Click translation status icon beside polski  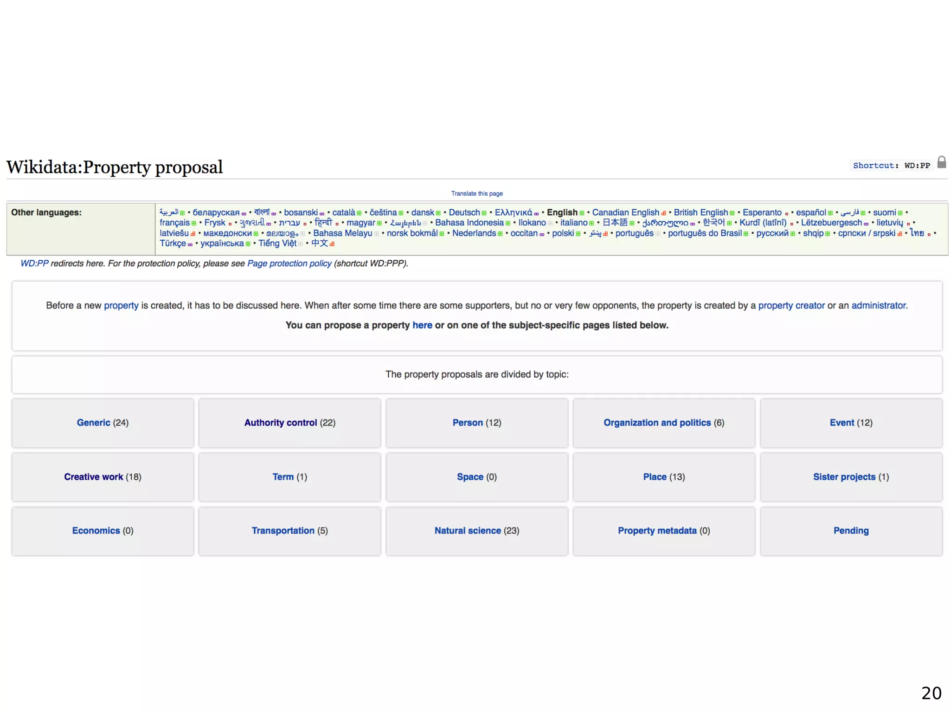coord(578,234)
